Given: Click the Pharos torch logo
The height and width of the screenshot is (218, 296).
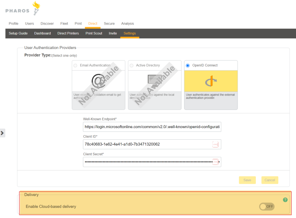Looking at the screenshot, I should click(36, 8).
